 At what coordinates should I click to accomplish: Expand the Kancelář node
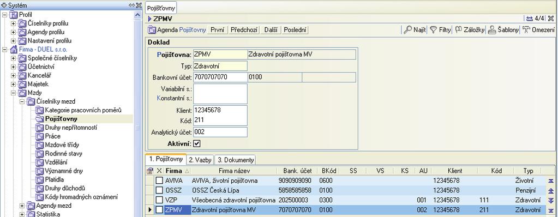[14, 75]
